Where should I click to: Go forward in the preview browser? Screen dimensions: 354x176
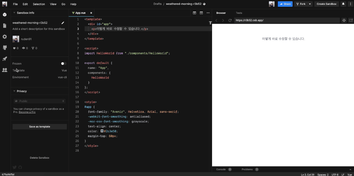click(223, 20)
